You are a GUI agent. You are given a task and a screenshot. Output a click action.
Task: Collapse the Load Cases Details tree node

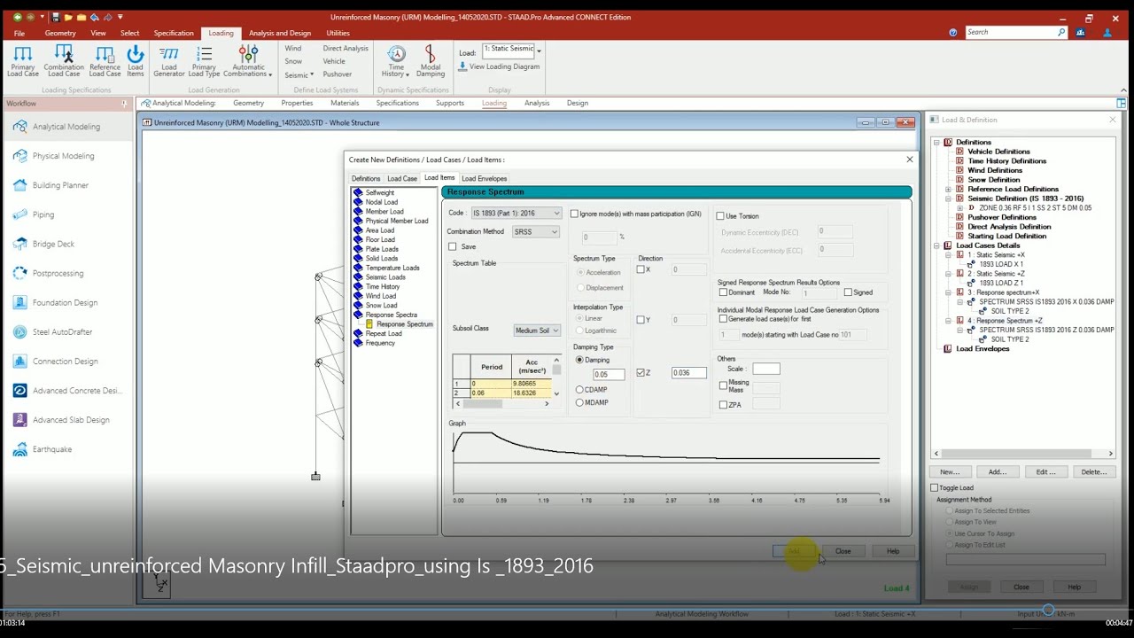tap(936, 245)
